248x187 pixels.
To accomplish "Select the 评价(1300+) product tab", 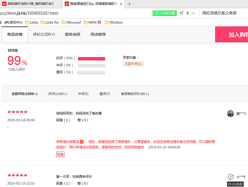I will [x=44, y=34].
